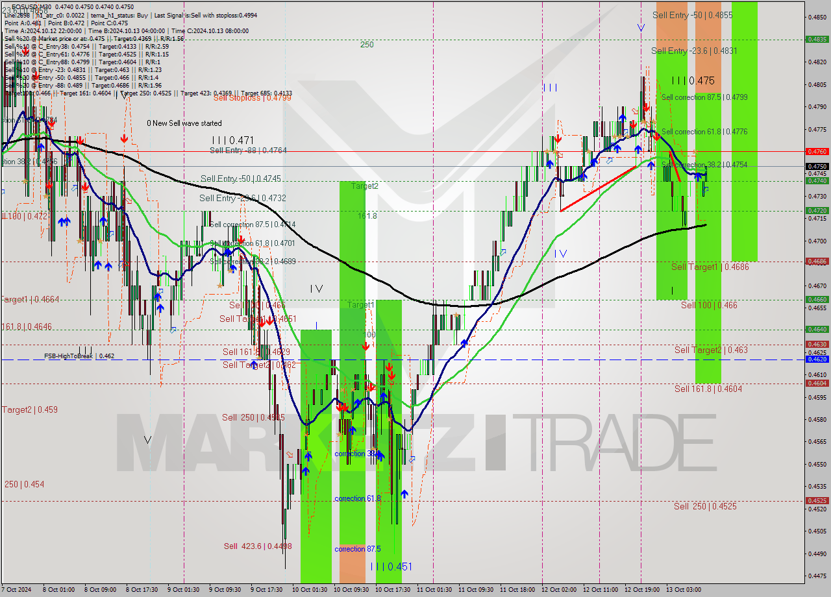Select the green 0.4660 price axis tag
Image resolution: width=831 pixels, height=597 pixels.
[817, 300]
